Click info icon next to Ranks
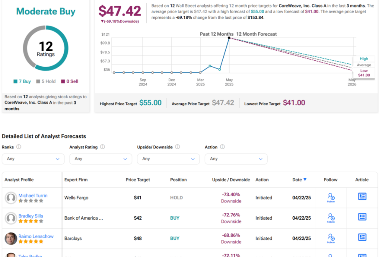Screen dimensions: 379x257 click(x=19, y=147)
